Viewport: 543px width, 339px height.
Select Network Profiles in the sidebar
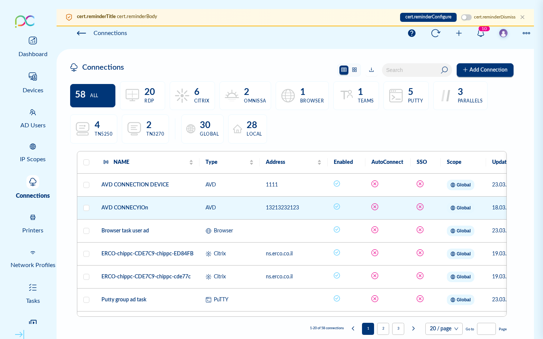coord(33,259)
